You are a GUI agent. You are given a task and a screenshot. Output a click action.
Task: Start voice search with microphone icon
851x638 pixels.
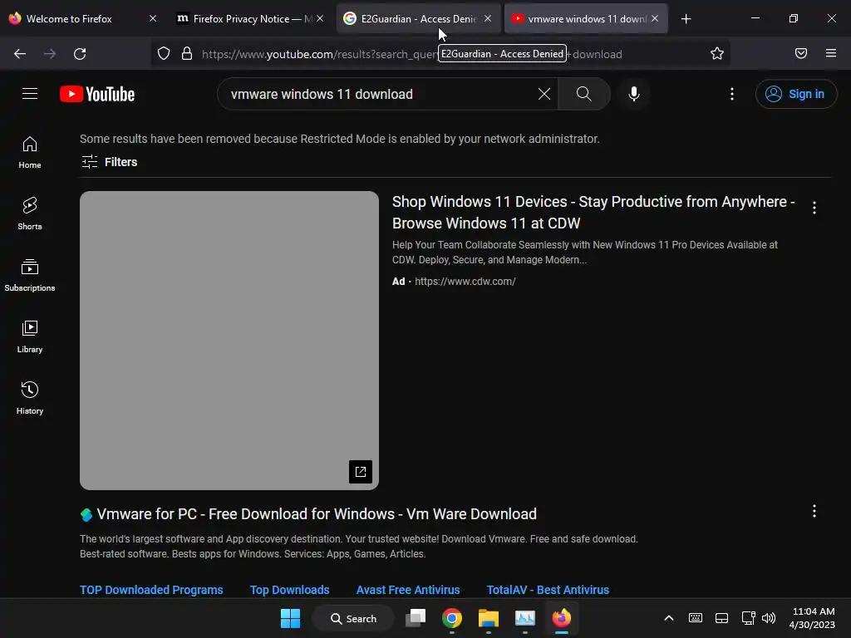(633, 94)
